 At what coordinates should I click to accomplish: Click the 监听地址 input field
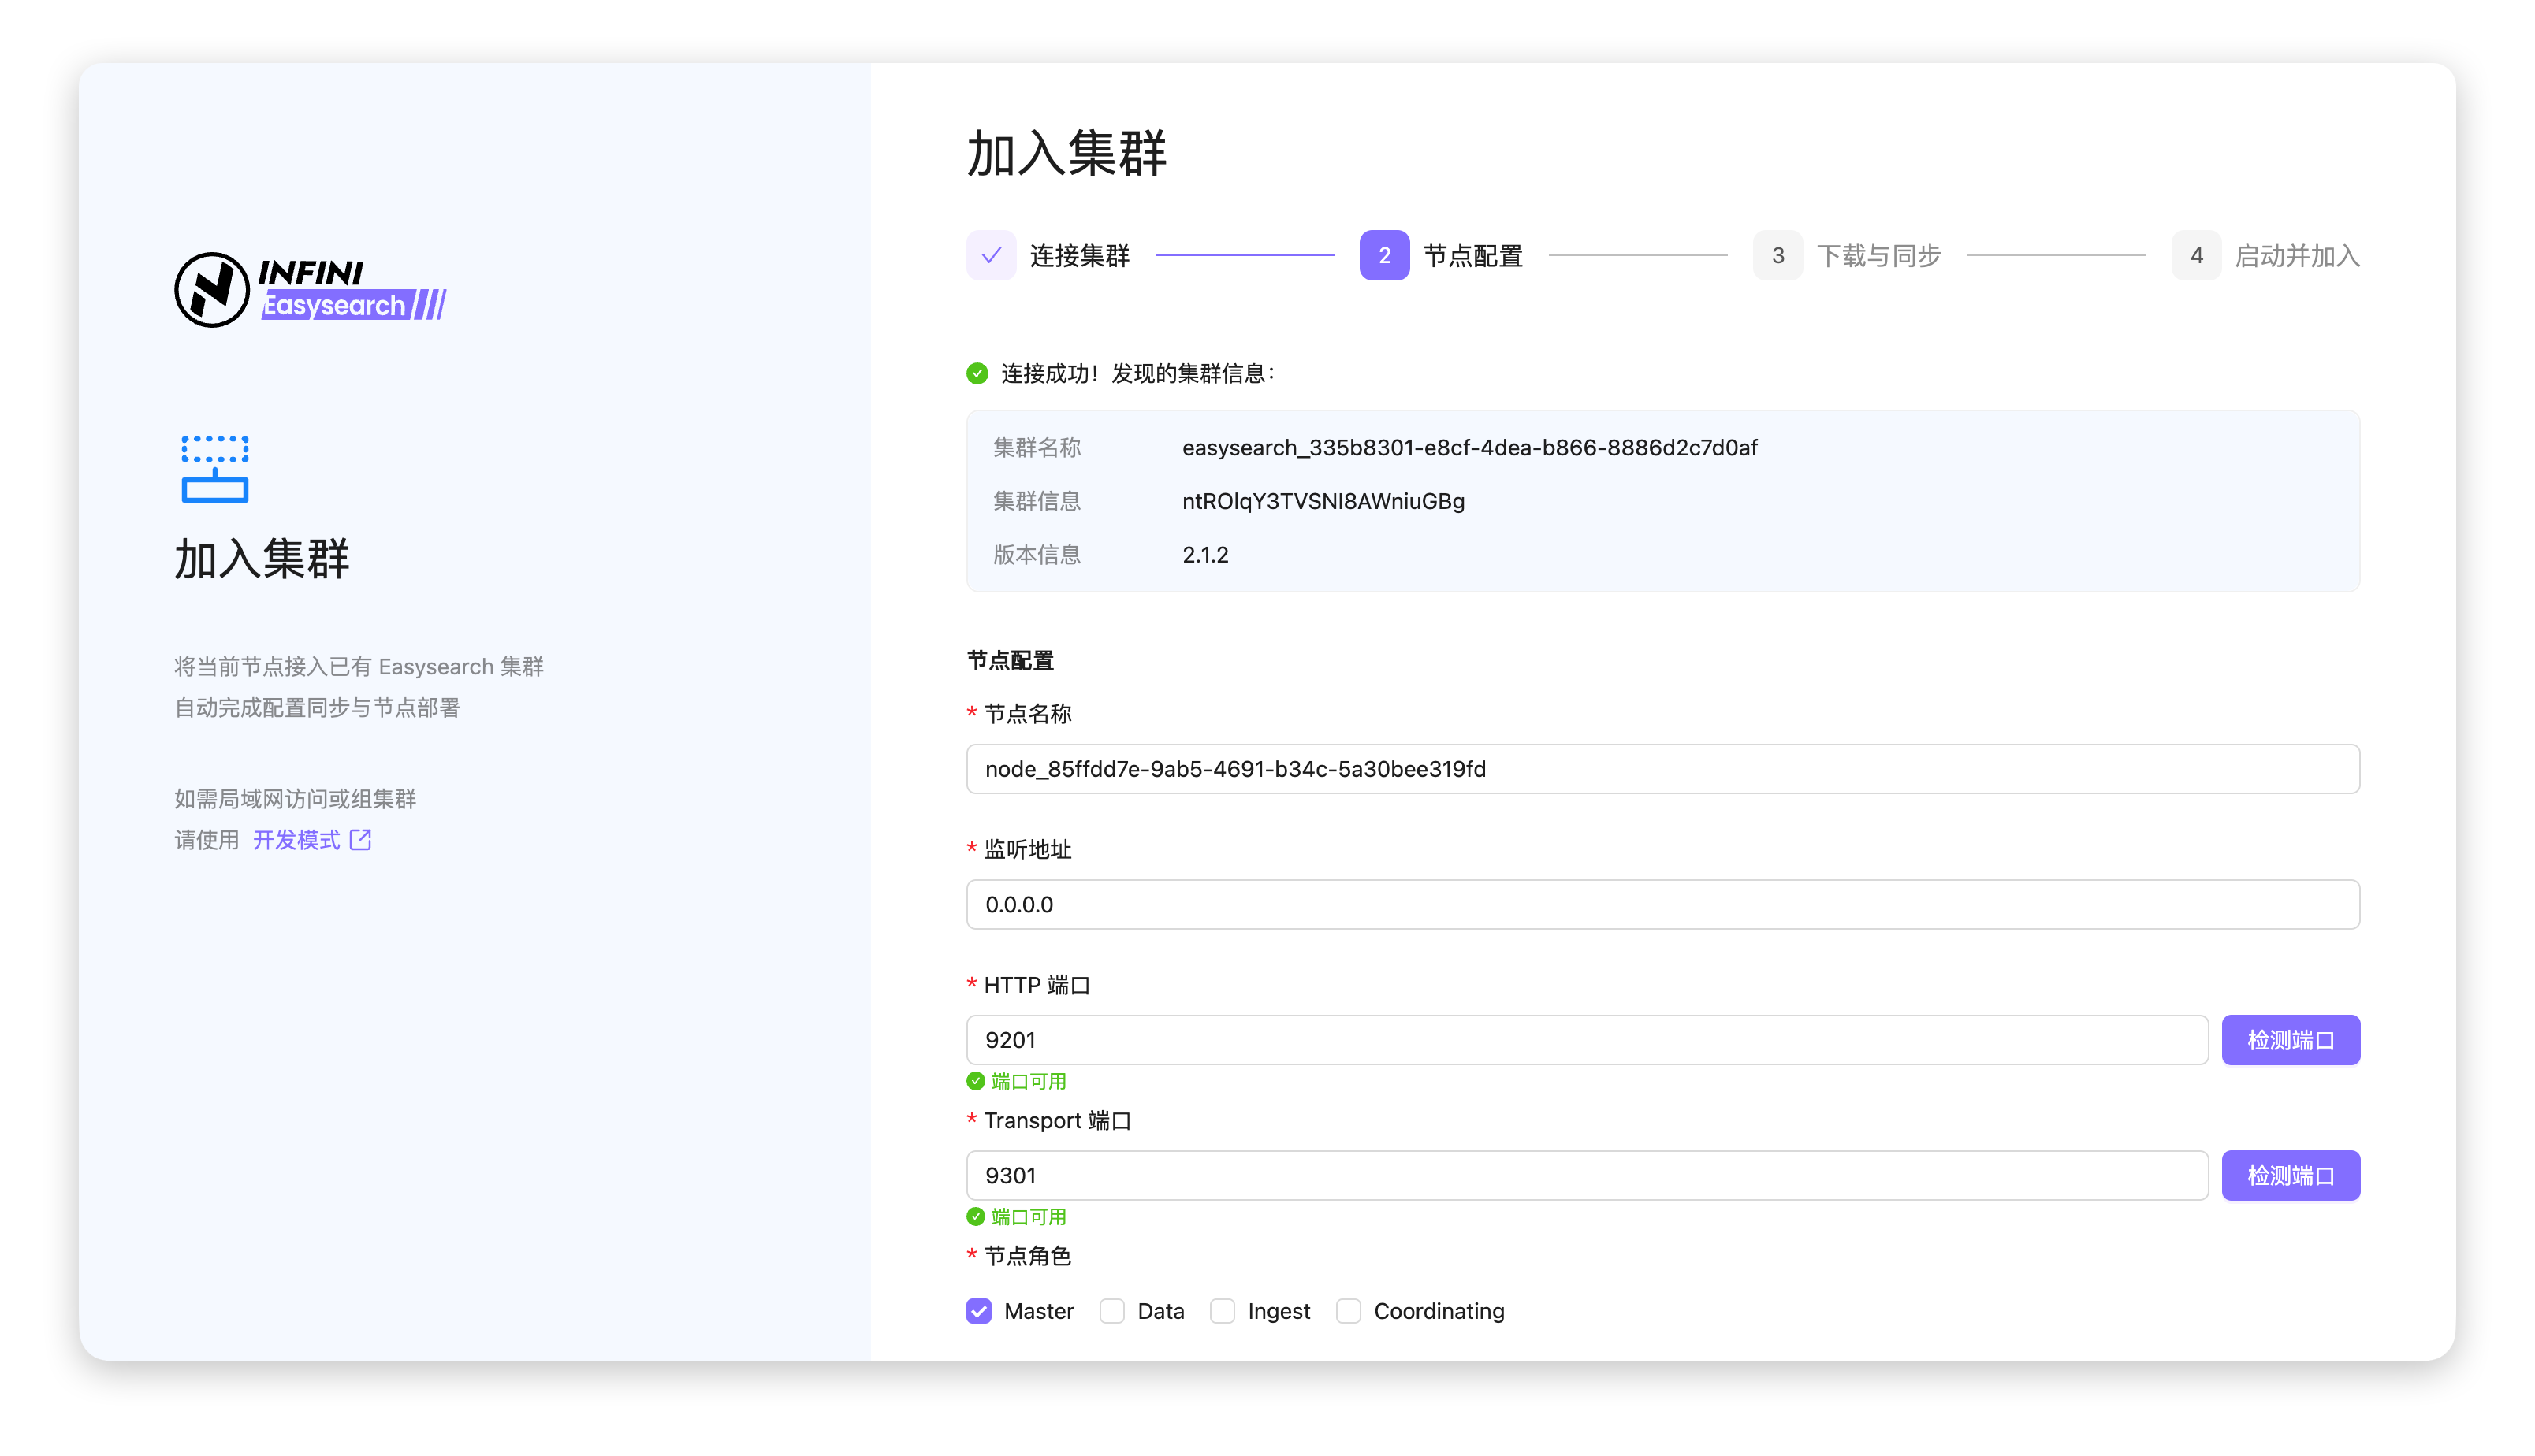(1662, 905)
